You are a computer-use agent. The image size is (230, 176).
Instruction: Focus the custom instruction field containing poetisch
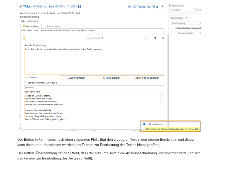click(x=94, y=88)
